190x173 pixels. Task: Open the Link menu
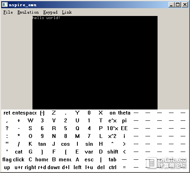coord(67,12)
